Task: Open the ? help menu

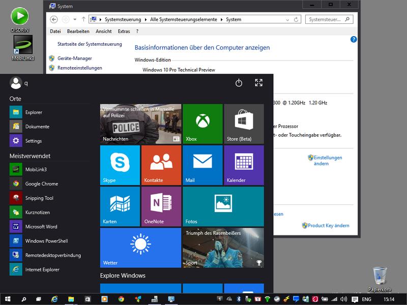Action: pyautogui.click(x=137, y=31)
